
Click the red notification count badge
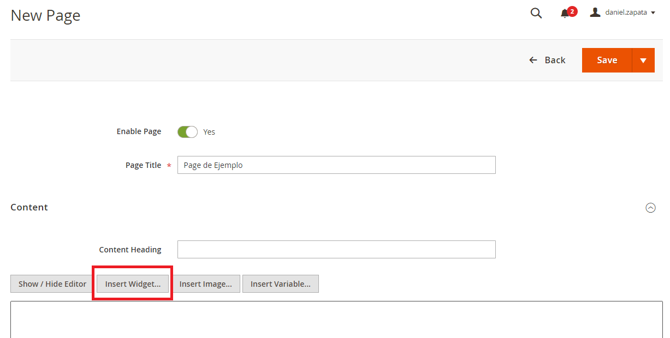click(572, 10)
